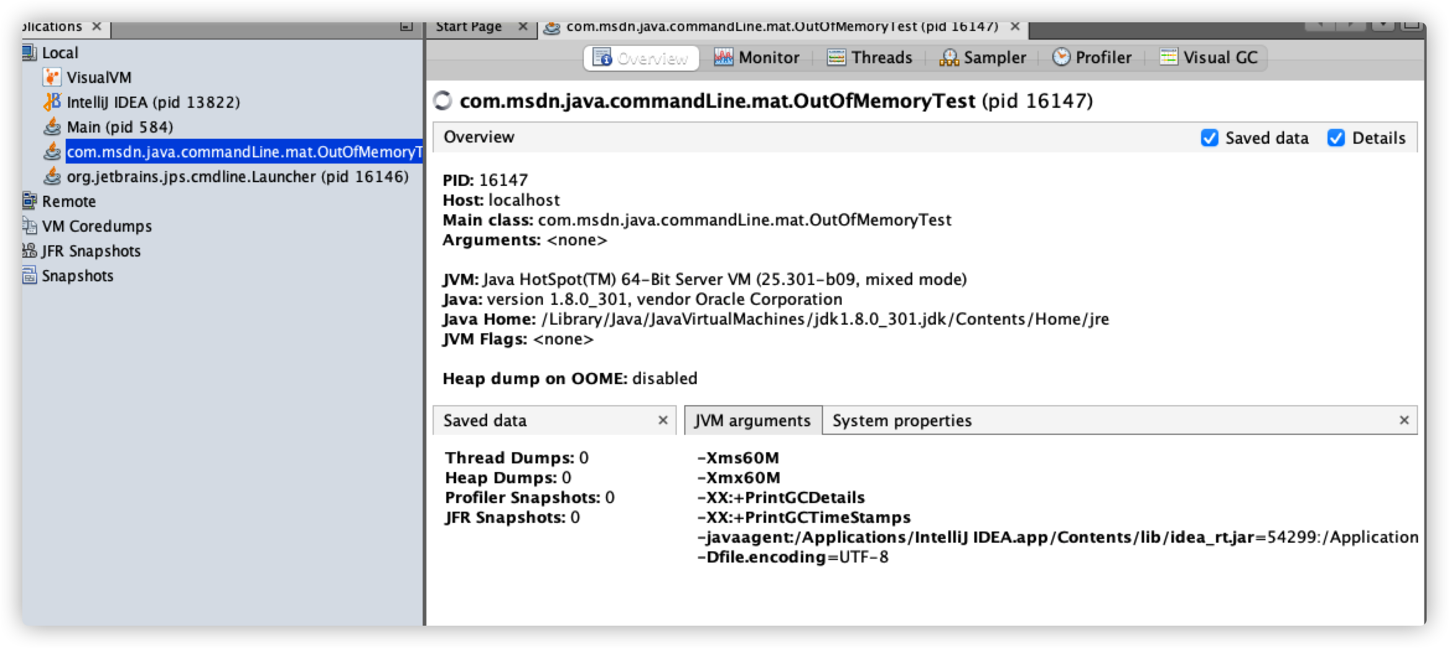Select the System properties tab

pyautogui.click(x=902, y=421)
